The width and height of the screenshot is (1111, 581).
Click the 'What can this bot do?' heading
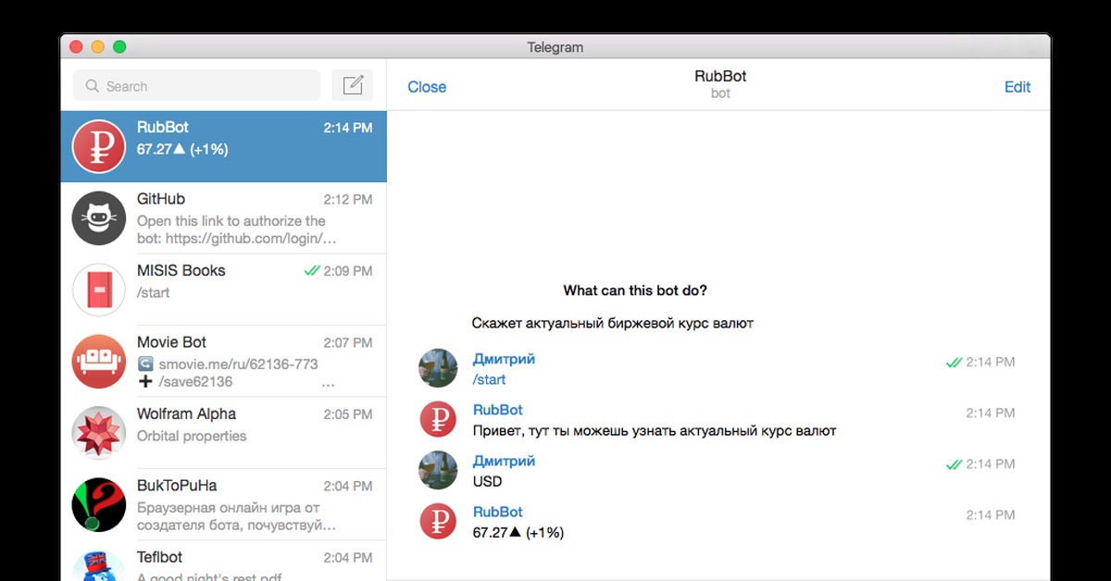click(x=635, y=290)
